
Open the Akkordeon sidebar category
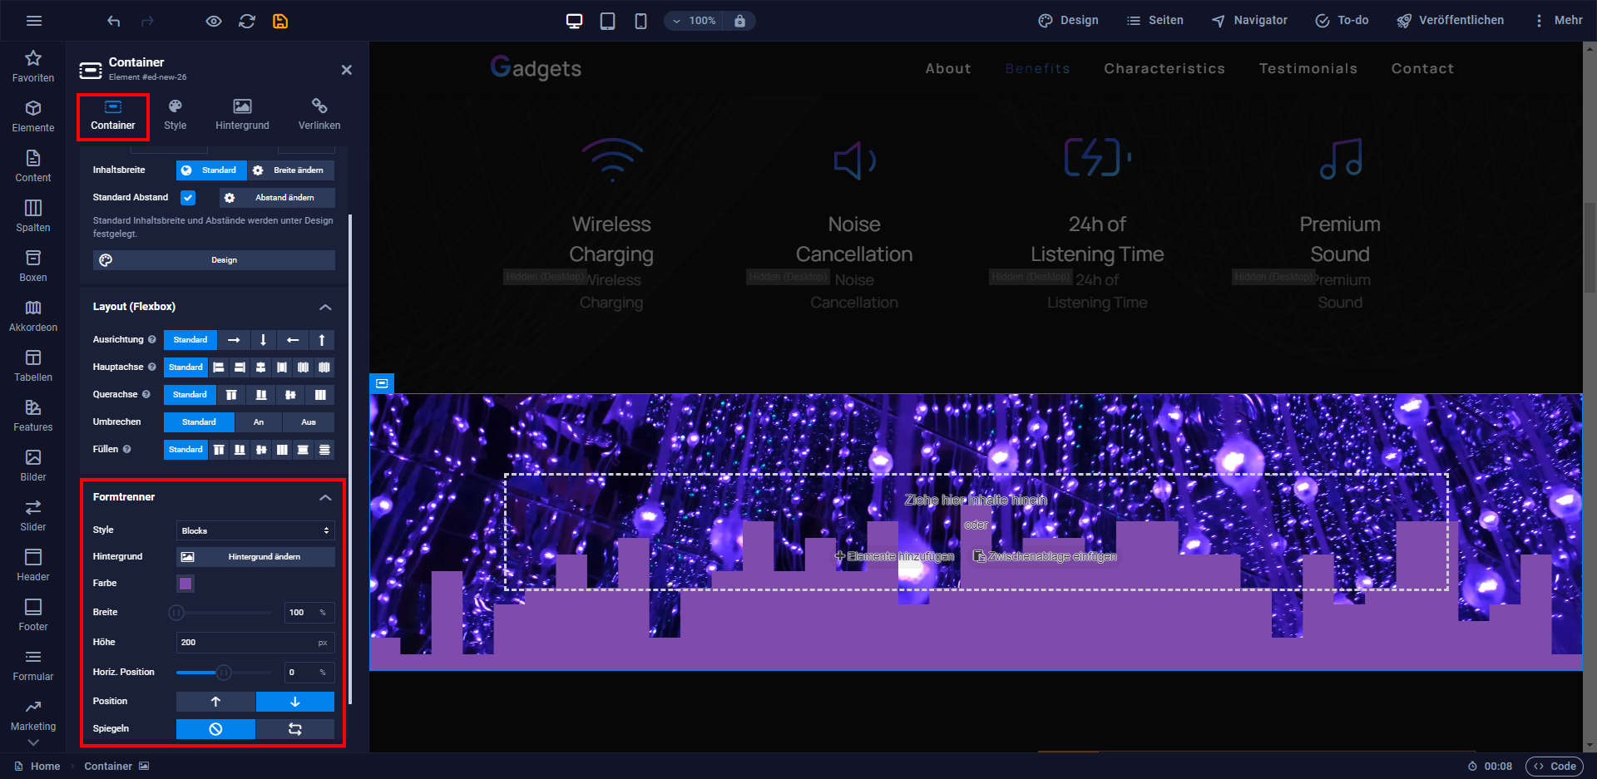(x=33, y=316)
